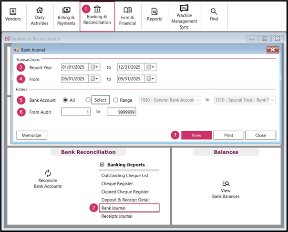Open Practice Management Sync

pyautogui.click(x=184, y=17)
